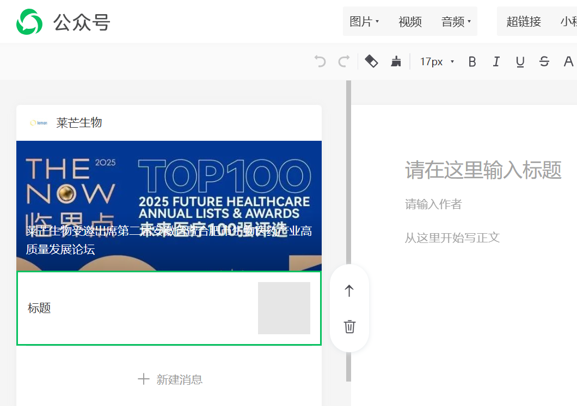Viewport: 577px width, 406px height.
Task: Redo the last undone edit
Action: [344, 61]
